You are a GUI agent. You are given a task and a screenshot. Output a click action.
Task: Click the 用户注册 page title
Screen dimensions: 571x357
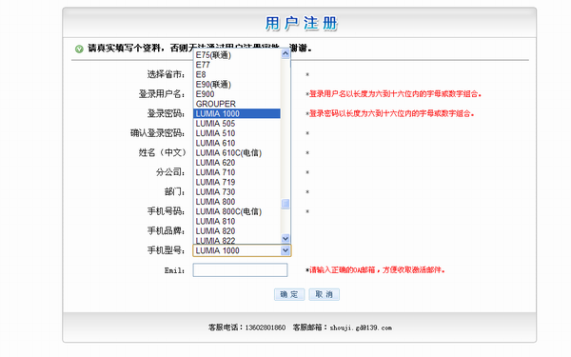point(301,23)
